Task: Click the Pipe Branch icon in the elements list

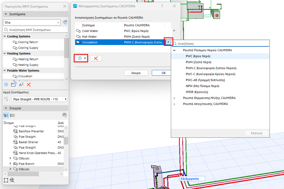Action: 16,164
